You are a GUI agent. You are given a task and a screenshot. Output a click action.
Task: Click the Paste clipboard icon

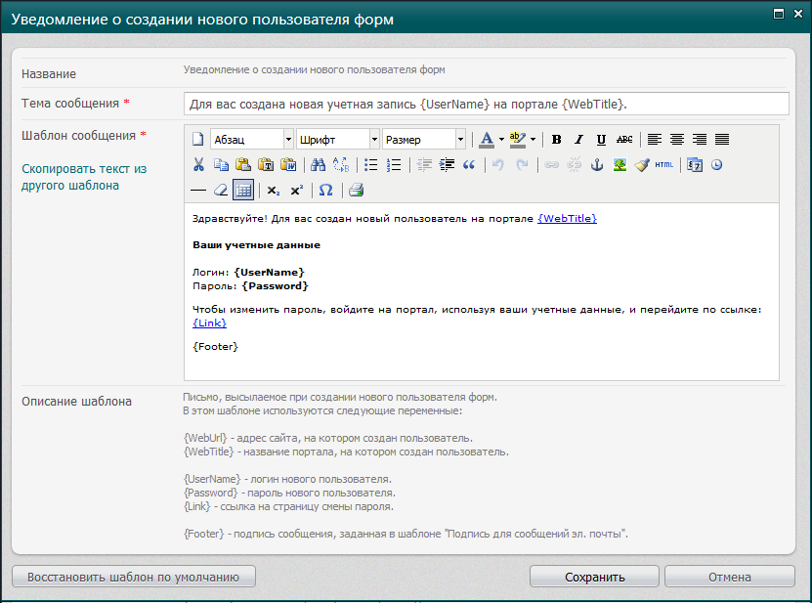(x=243, y=165)
